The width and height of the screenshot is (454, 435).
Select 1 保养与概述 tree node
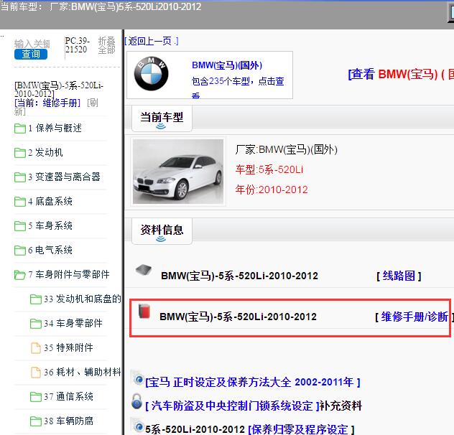[x=55, y=128]
